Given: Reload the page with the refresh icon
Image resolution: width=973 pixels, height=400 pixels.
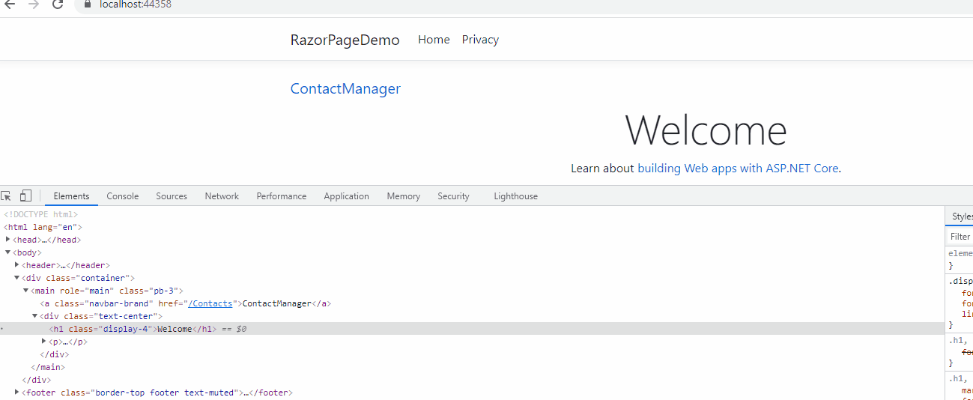Looking at the screenshot, I should tap(58, 4).
